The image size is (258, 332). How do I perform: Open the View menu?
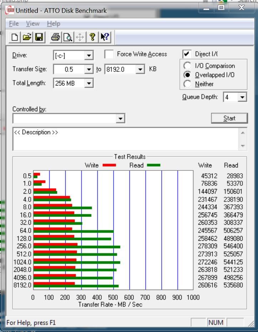coord(32,24)
